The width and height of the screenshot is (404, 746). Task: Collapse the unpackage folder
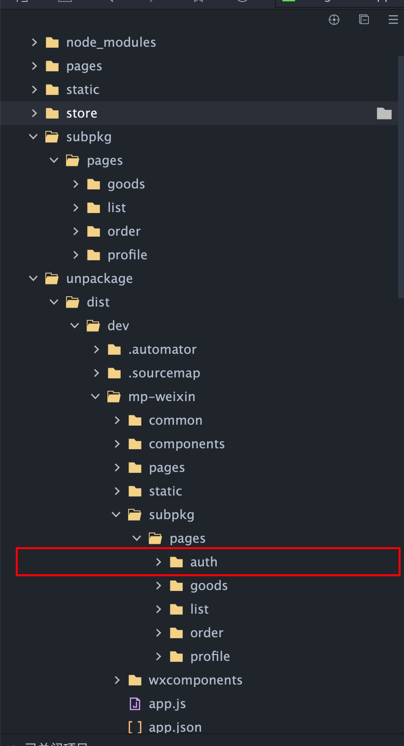[x=34, y=279]
